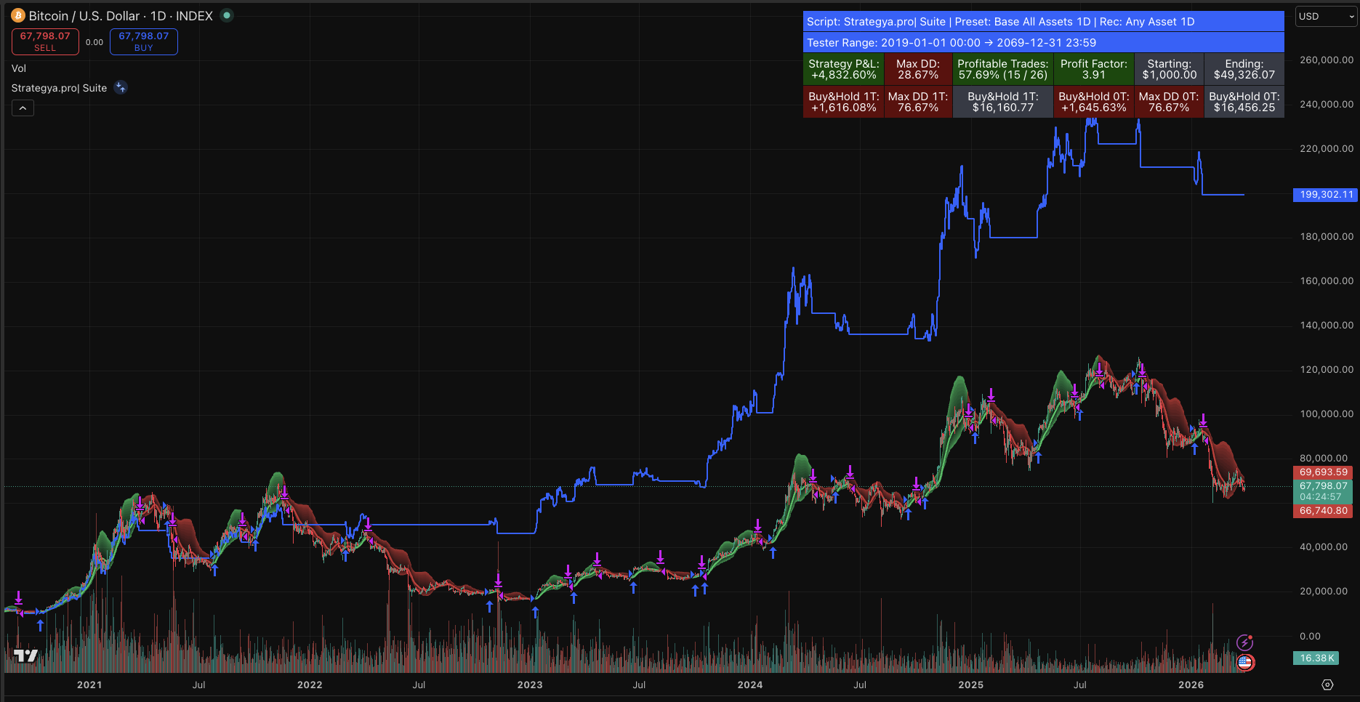Click the 260,000.00 price axis label
The height and width of the screenshot is (702, 1360).
pyautogui.click(x=1327, y=60)
